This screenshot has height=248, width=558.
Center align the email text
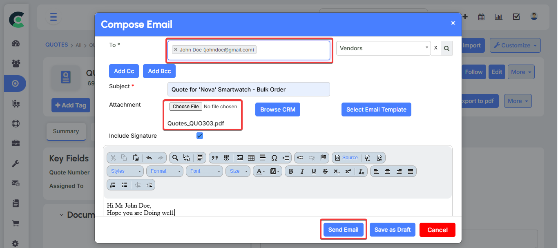click(388, 171)
